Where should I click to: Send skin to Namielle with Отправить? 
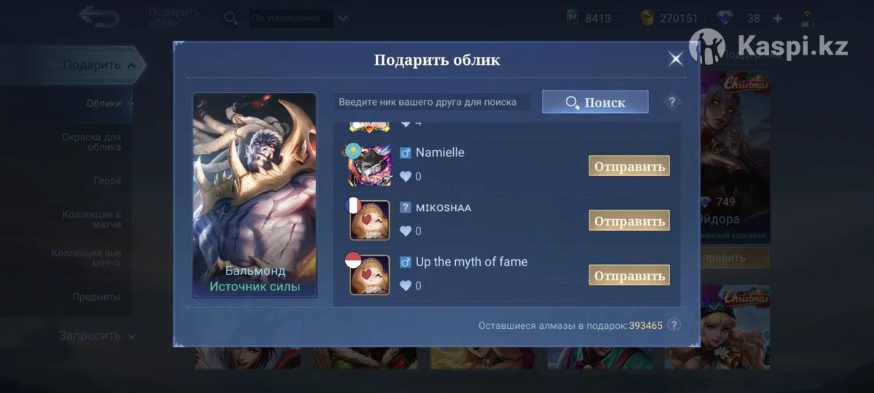629,166
